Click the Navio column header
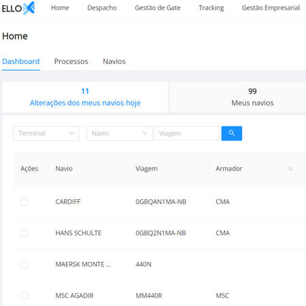The image size is (306, 306). 64,169
